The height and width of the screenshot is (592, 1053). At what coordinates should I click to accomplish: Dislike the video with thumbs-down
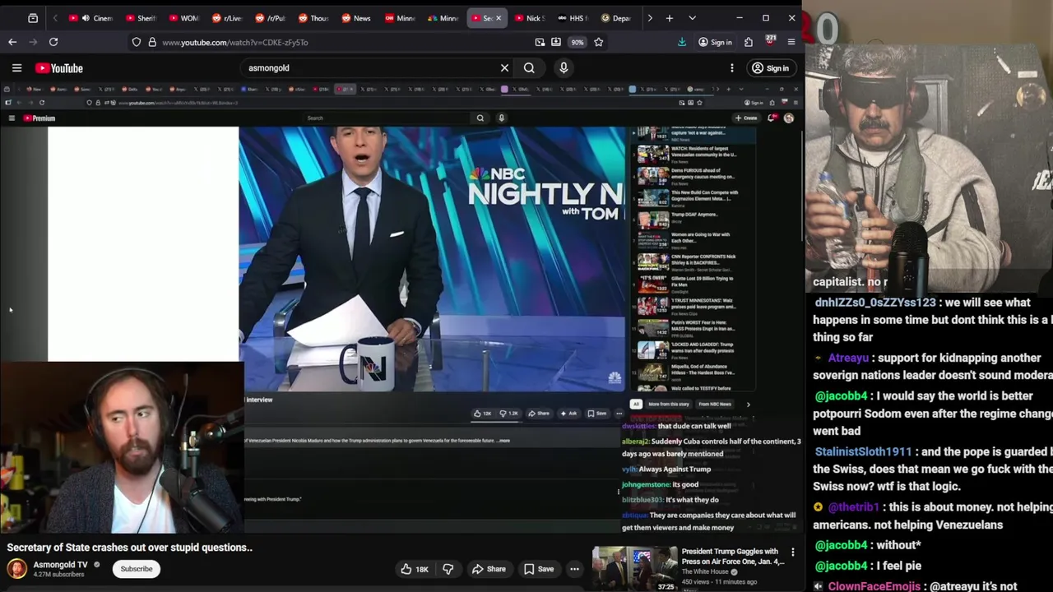tap(448, 569)
